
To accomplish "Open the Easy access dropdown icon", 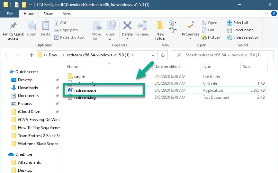I will [172, 30].
